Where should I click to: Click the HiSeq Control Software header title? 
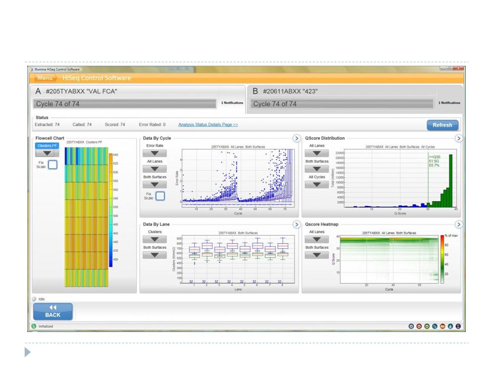pos(97,78)
